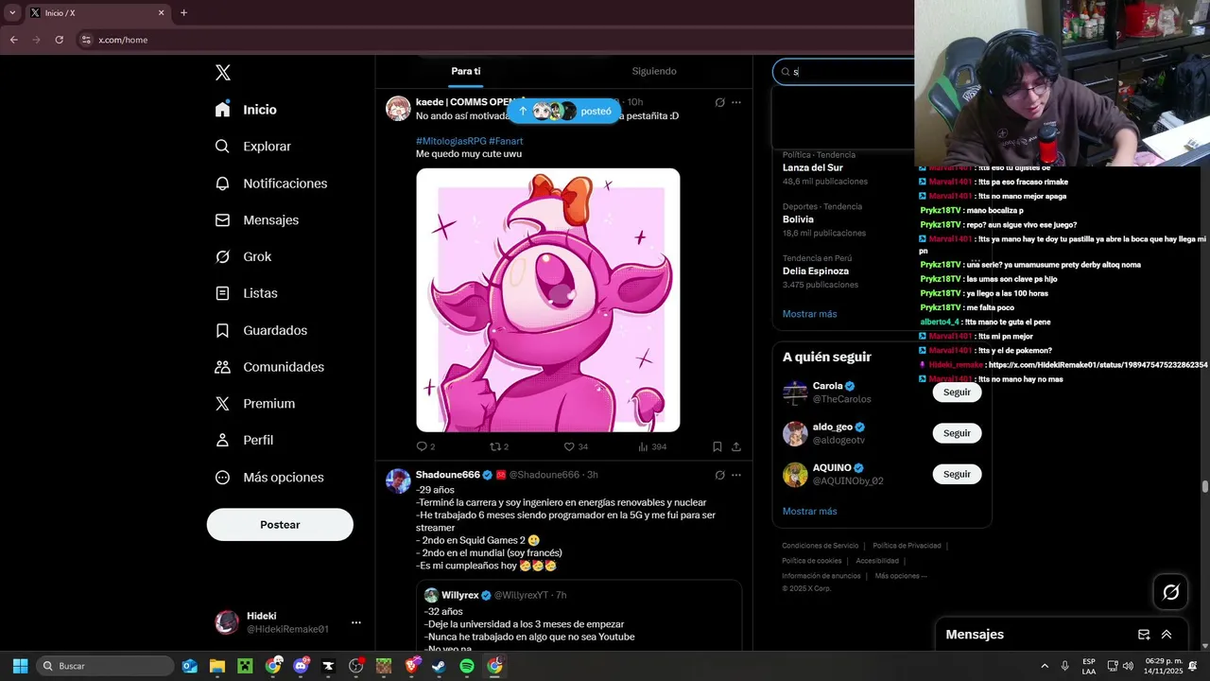Image resolution: width=1210 pixels, height=681 pixels.
Task: Switch to the Siguiendo tab
Action: [x=654, y=72]
